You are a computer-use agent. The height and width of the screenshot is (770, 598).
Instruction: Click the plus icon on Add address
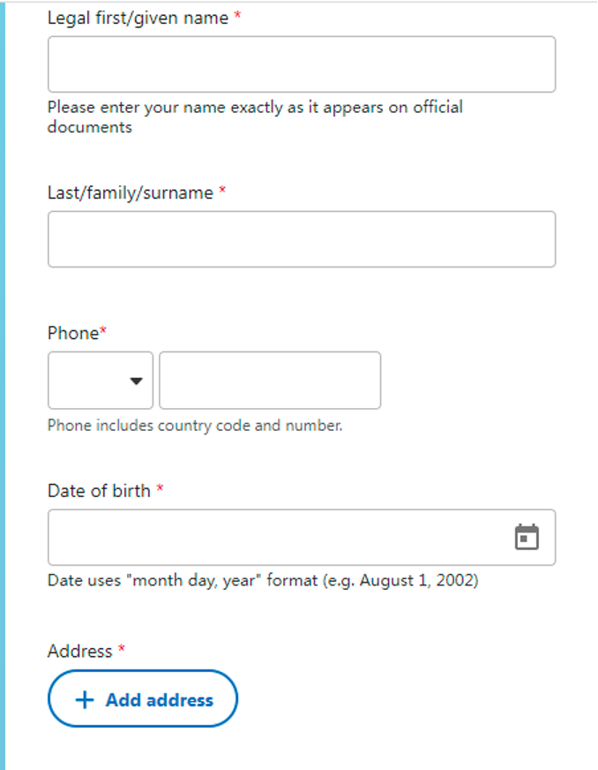click(x=85, y=700)
